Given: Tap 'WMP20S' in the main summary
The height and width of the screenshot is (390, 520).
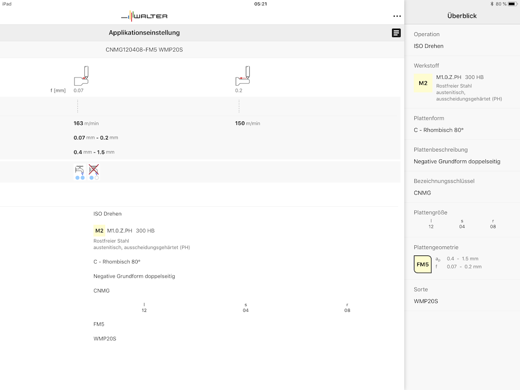Looking at the screenshot, I should (x=105, y=338).
